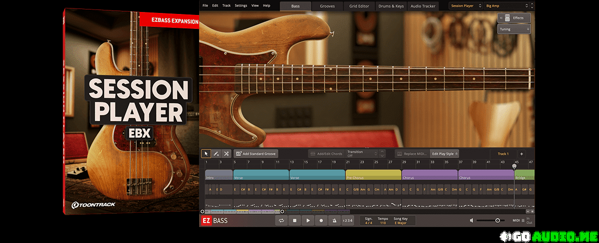This screenshot has height=243, width=599.
Task: Open the Transition dropdown
Action: click(362, 154)
